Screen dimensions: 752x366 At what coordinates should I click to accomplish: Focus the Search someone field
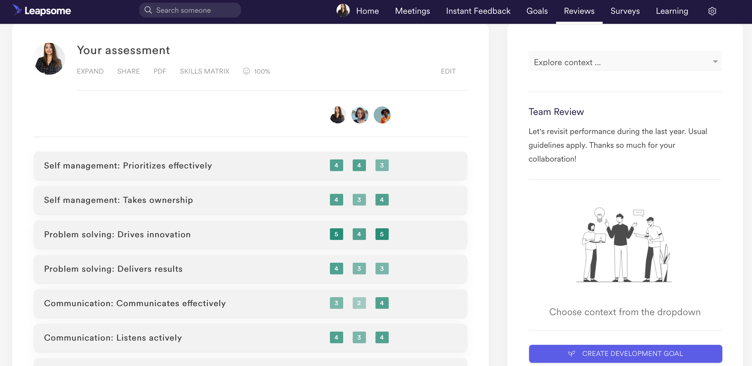(190, 10)
